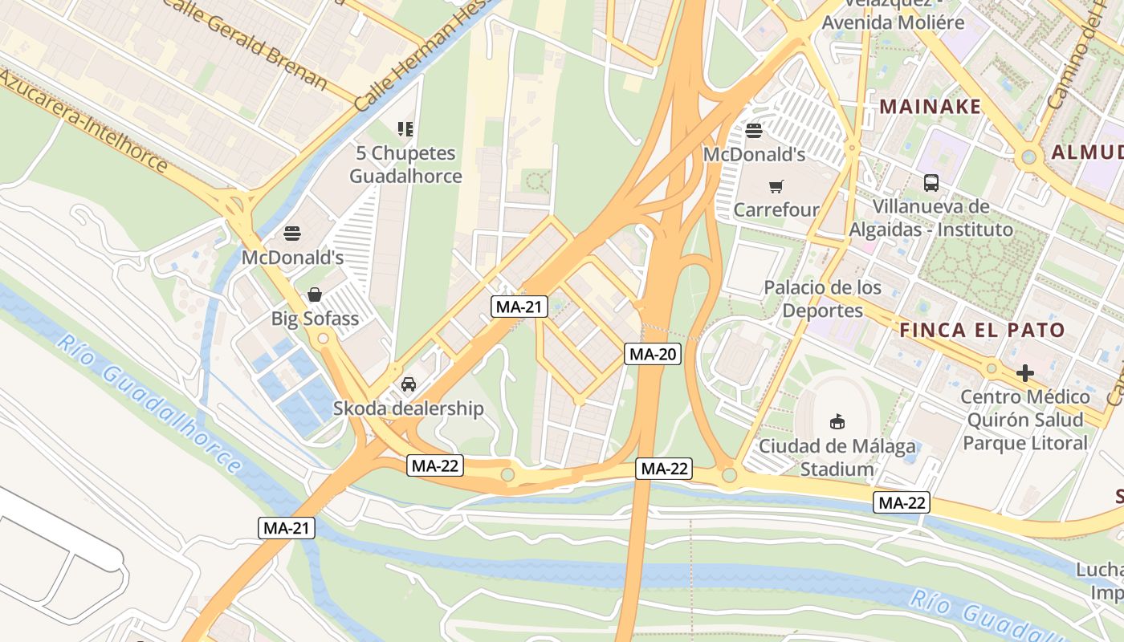Click the Skoda dealership car icon
Viewport: 1124px width, 642px height.
[409, 384]
